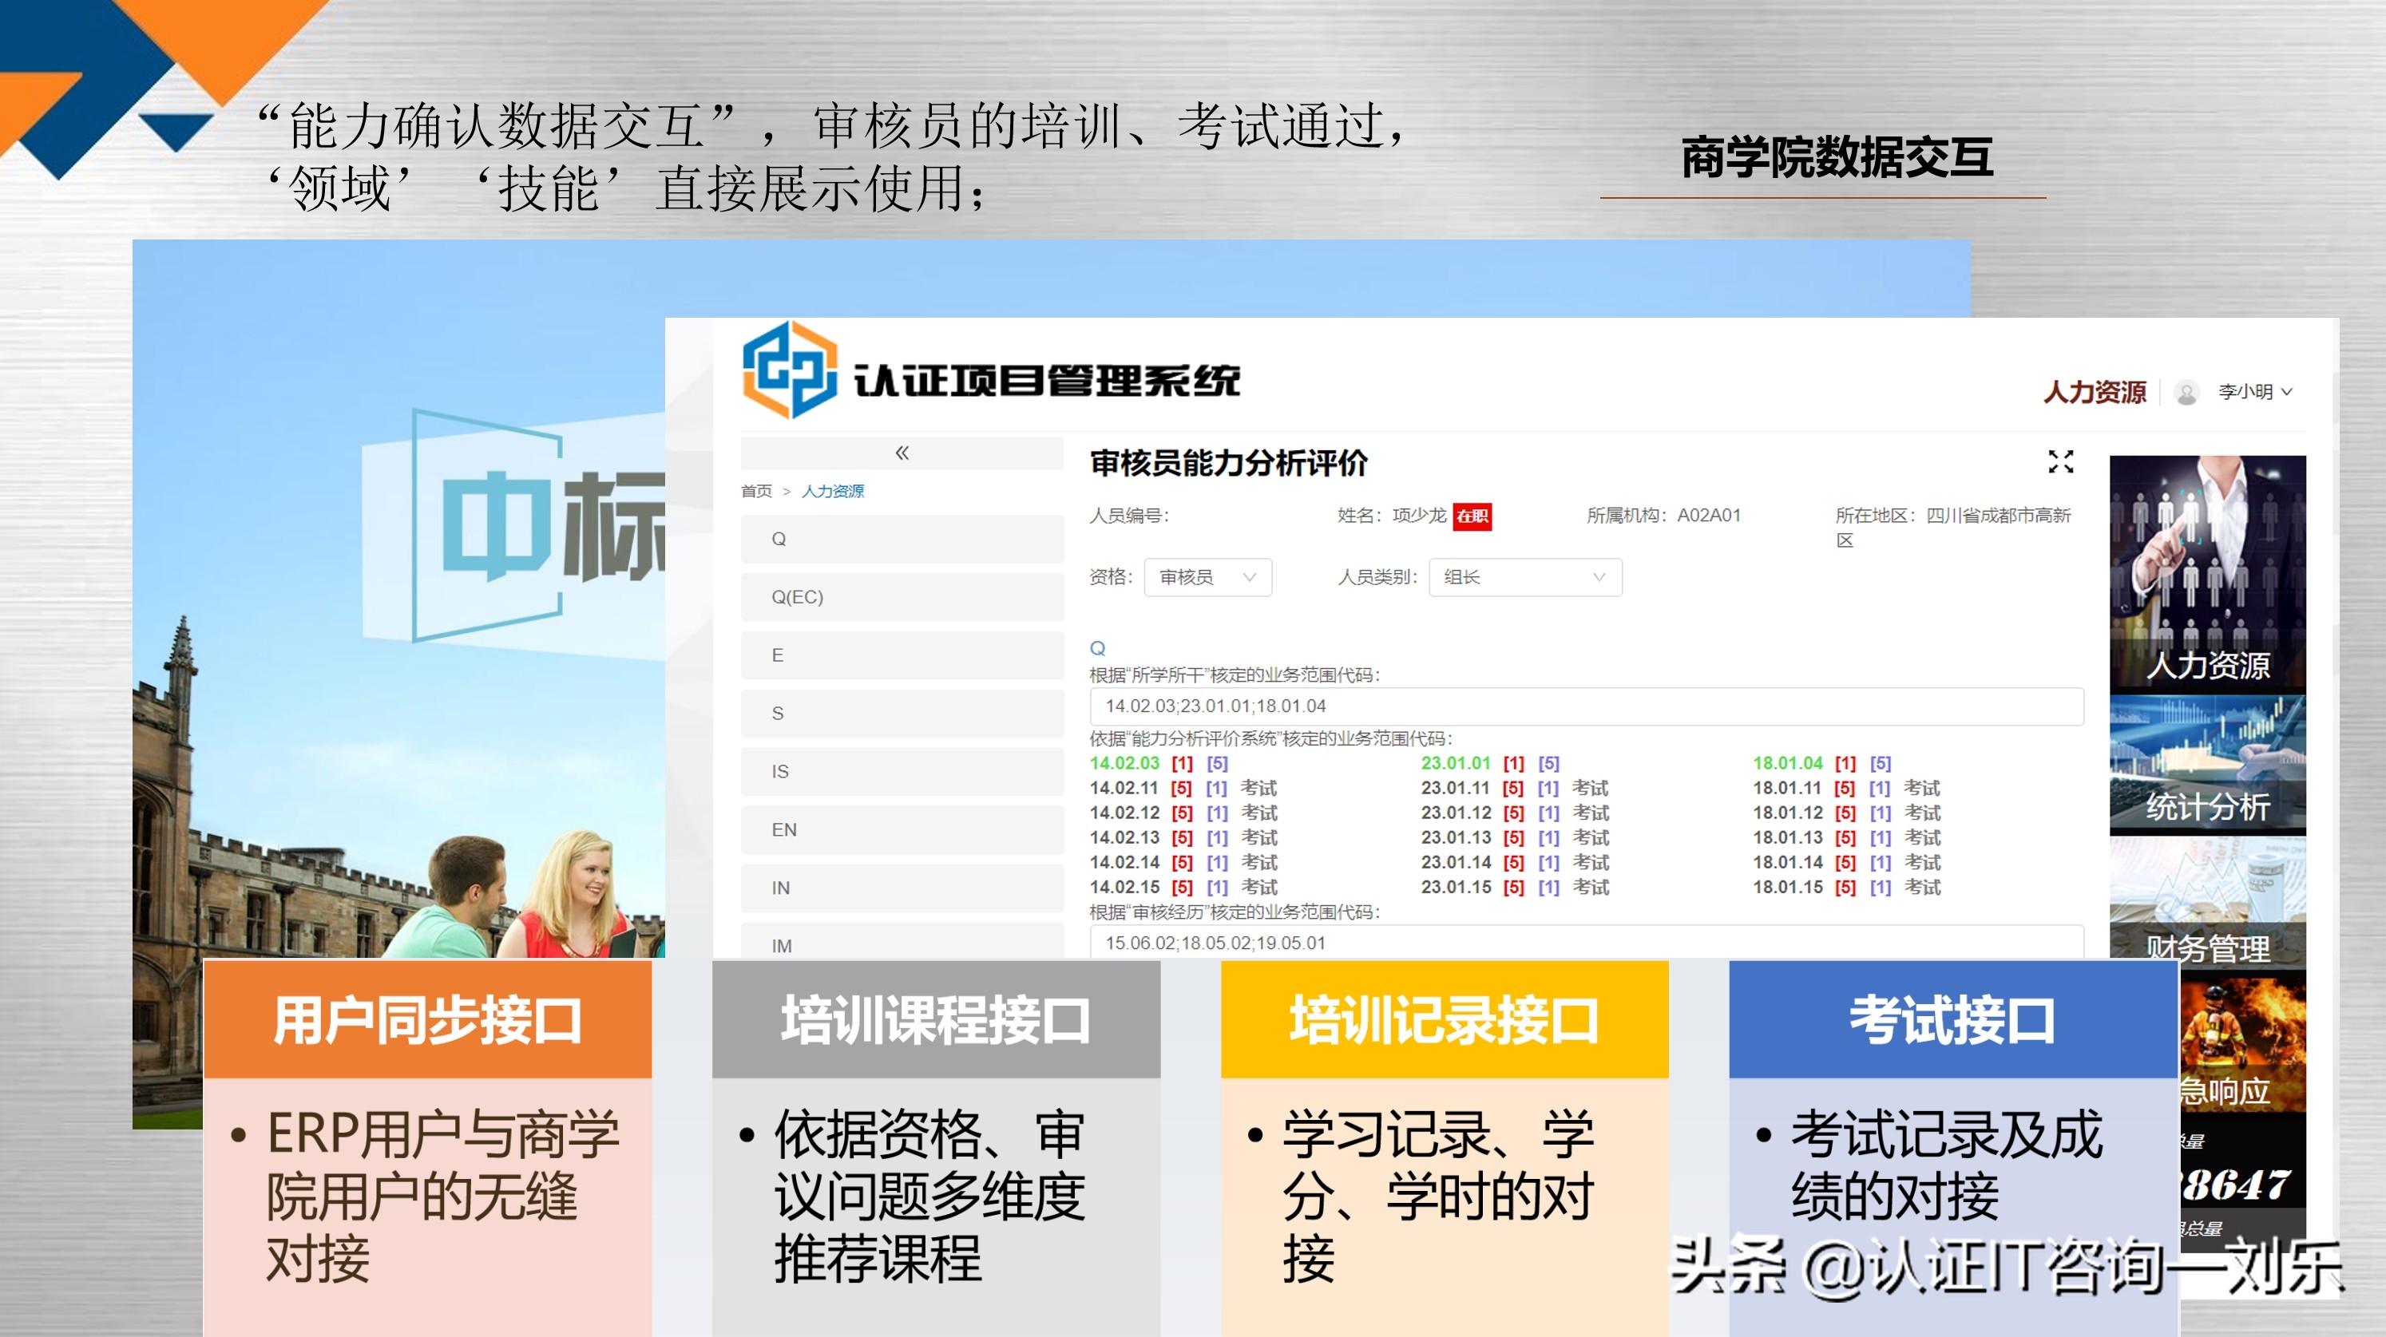Click the red 在职 status badge

coord(1472,516)
